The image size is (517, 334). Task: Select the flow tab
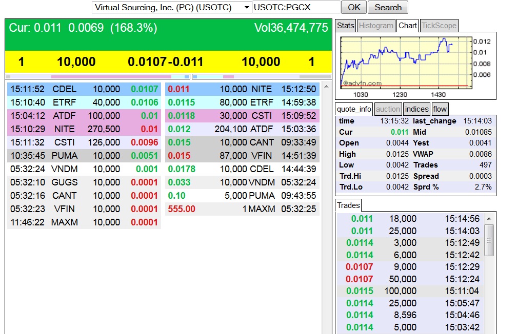pos(440,109)
